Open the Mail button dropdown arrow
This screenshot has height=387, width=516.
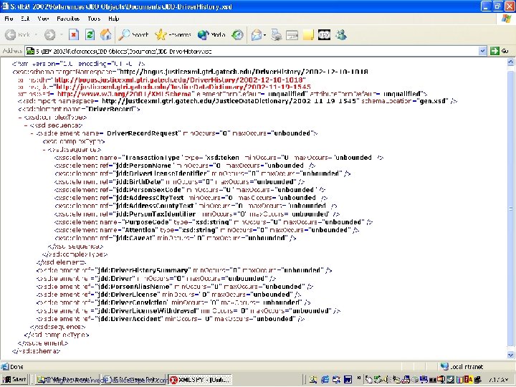coord(264,34)
